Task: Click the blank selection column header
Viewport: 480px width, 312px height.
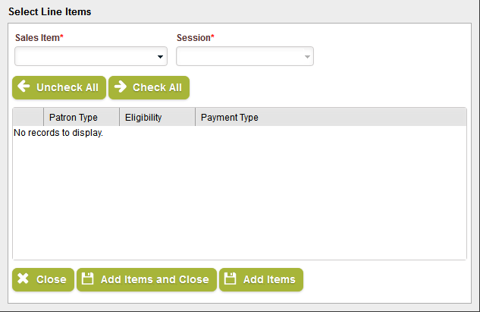Action: [28, 118]
